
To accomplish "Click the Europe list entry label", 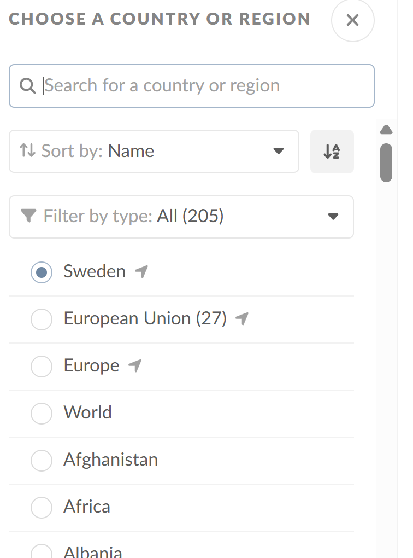I will [x=91, y=365].
